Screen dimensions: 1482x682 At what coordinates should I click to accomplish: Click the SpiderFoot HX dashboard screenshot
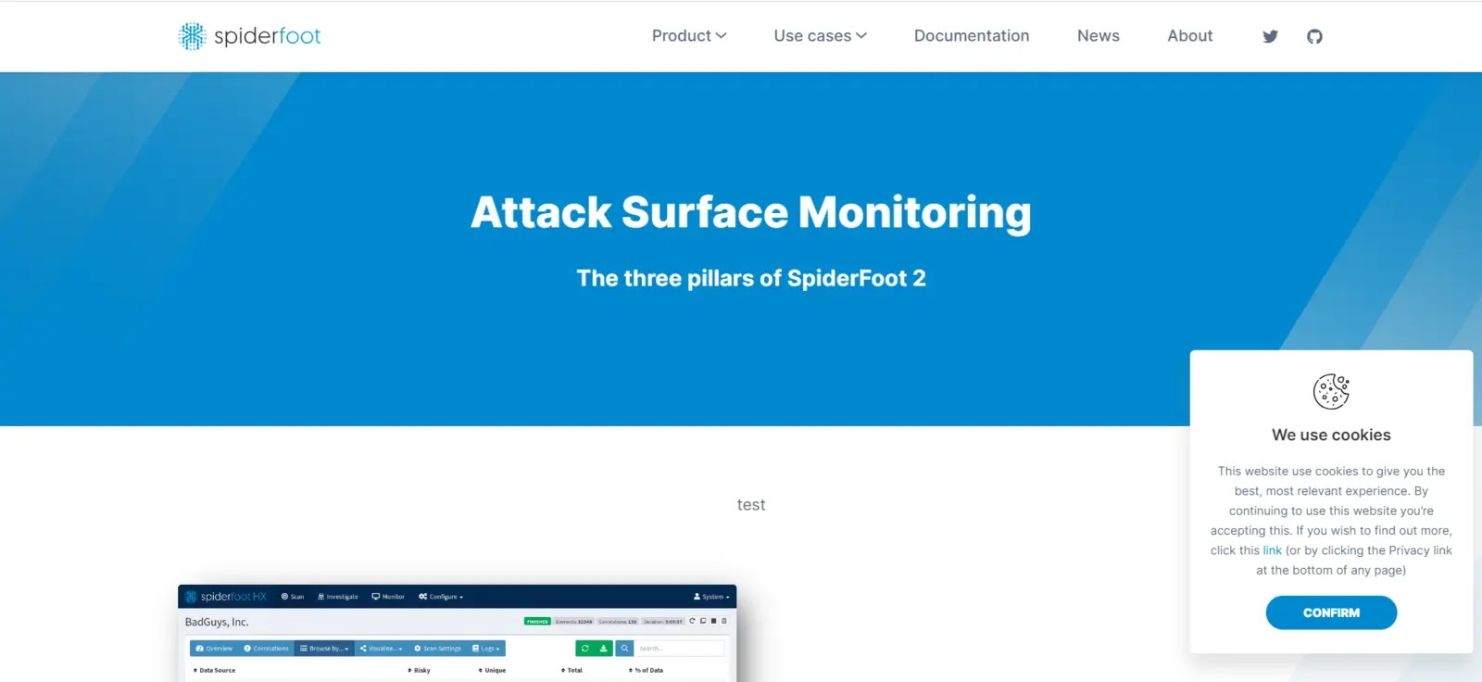(x=458, y=633)
